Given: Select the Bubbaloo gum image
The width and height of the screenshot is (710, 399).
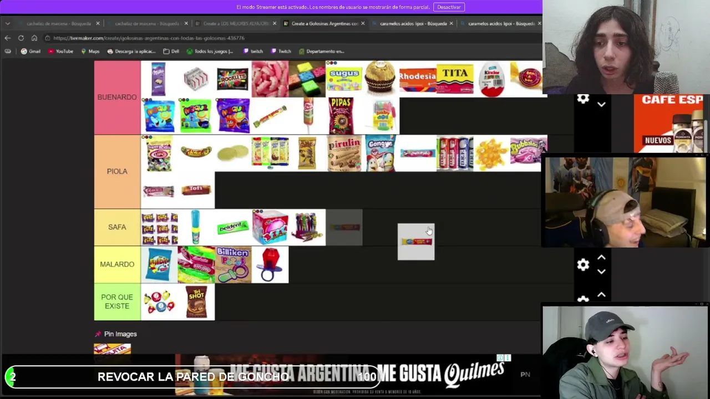Looking at the screenshot, I should pos(529,153).
